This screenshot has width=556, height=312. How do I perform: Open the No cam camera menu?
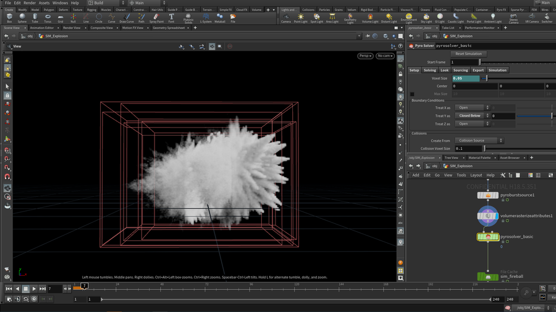click(385, 56)
